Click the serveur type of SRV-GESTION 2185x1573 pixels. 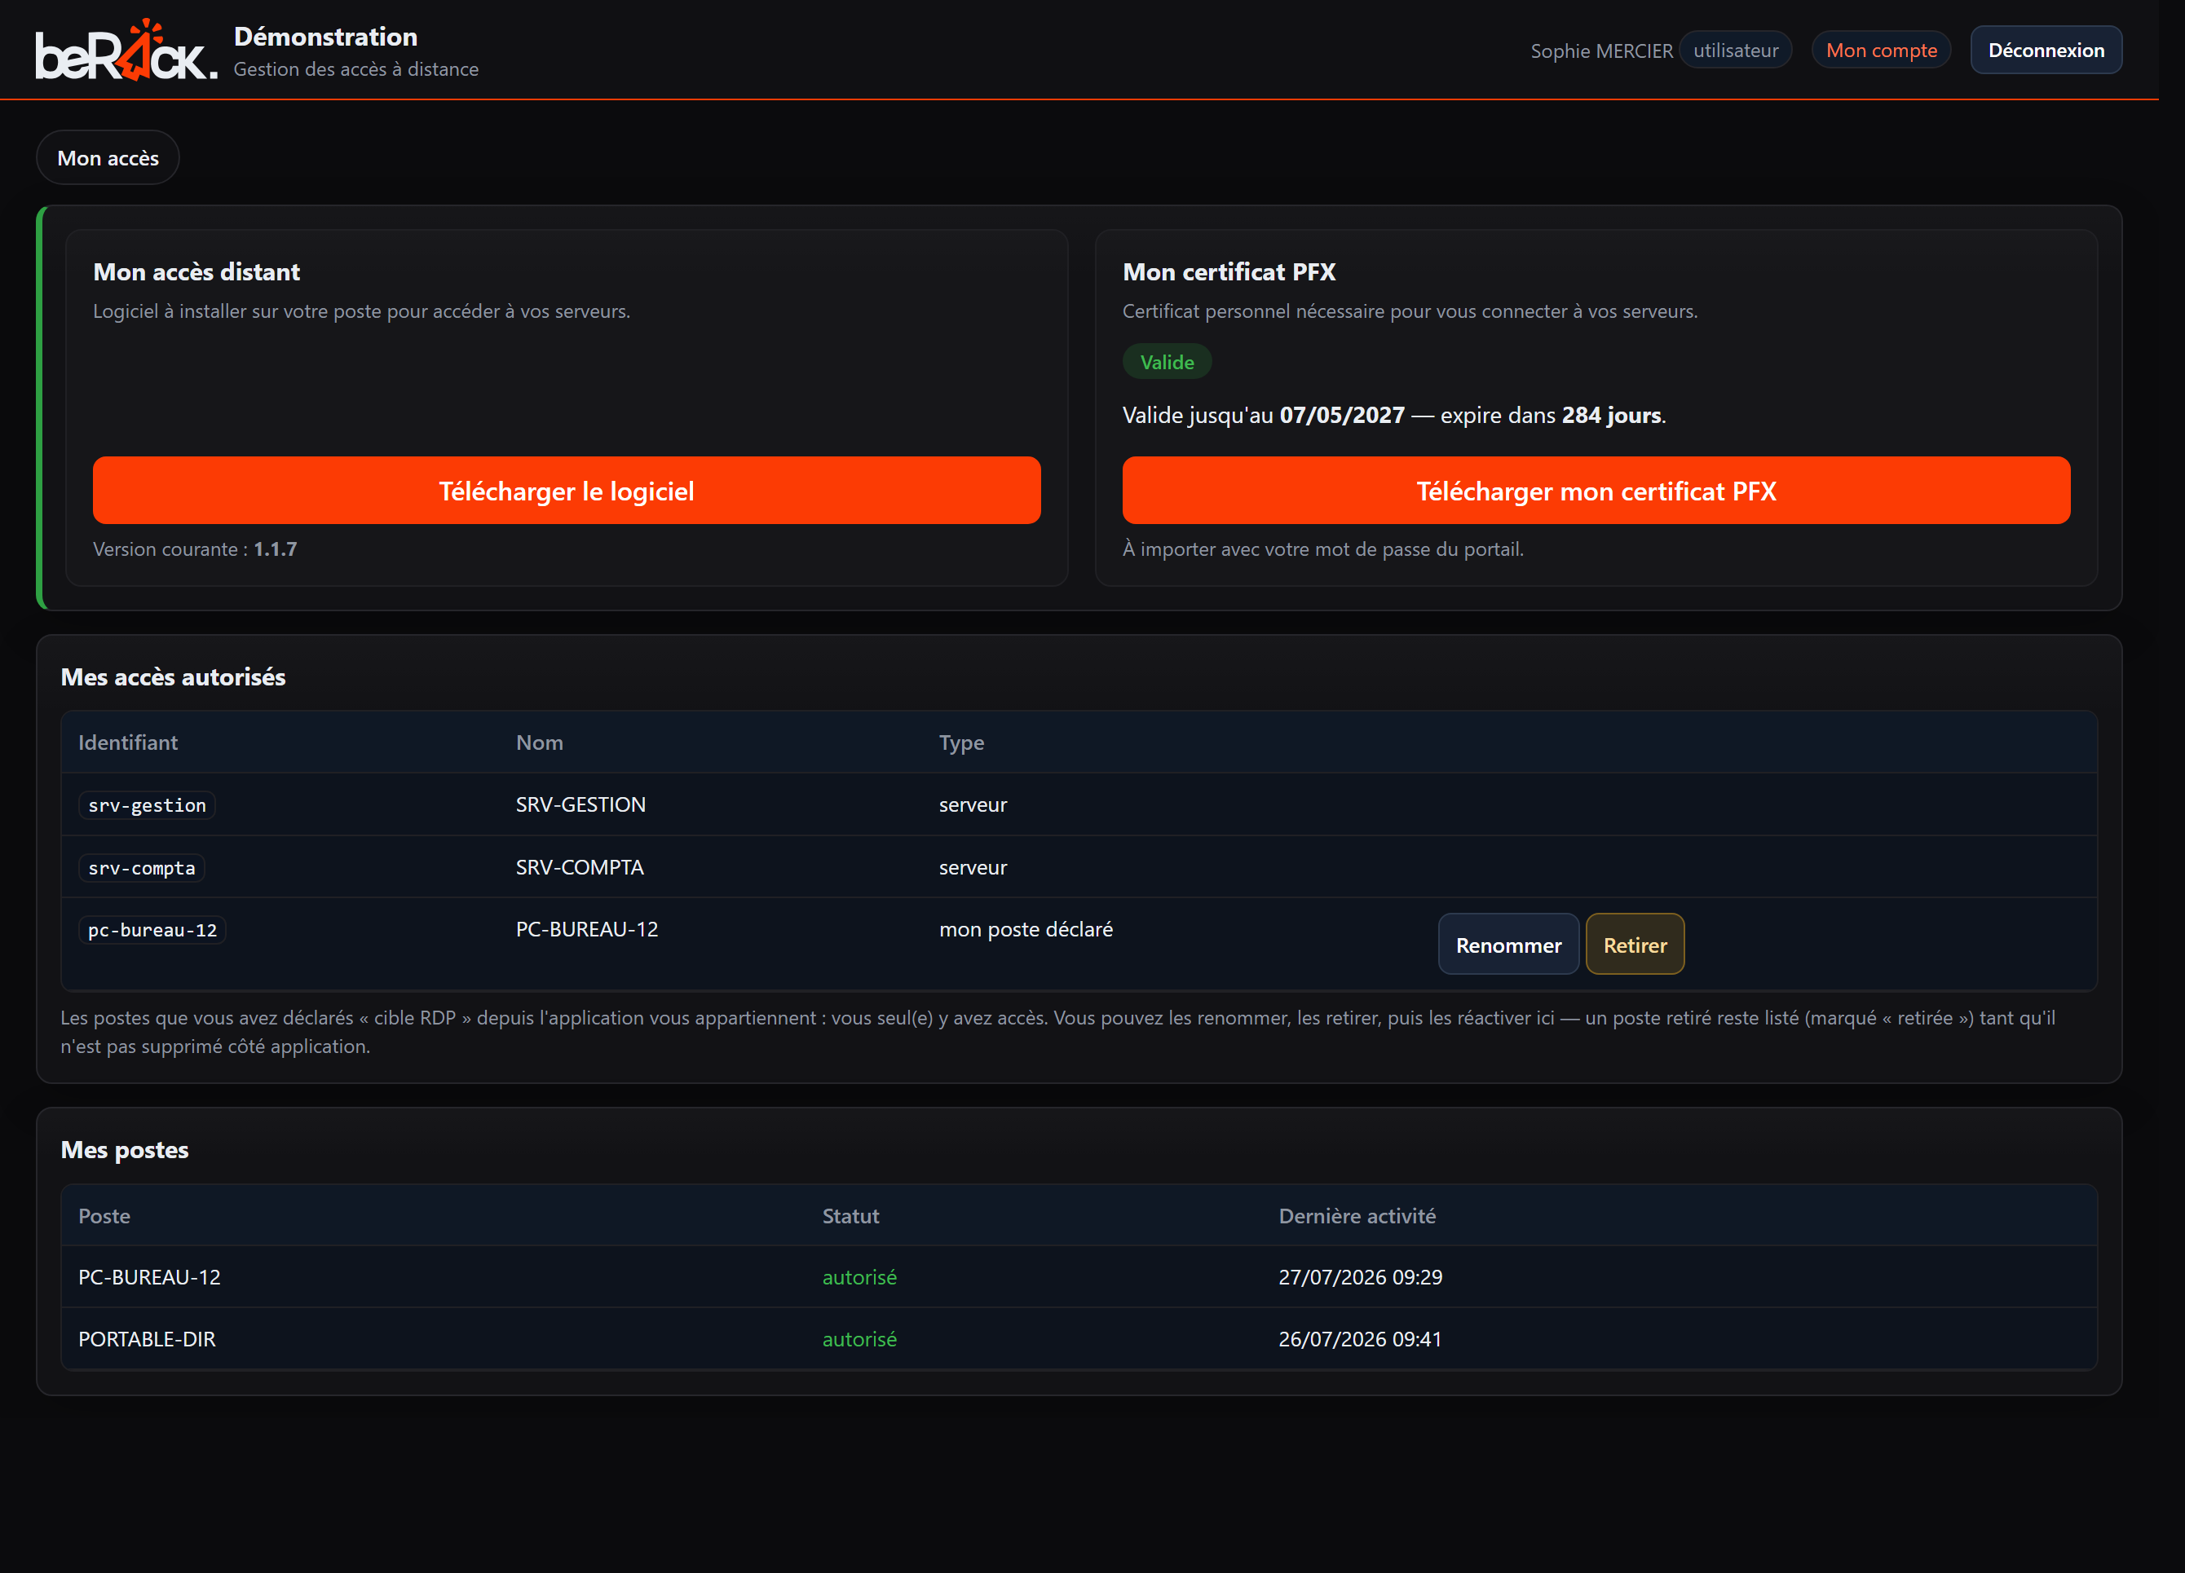pos(973,804)
